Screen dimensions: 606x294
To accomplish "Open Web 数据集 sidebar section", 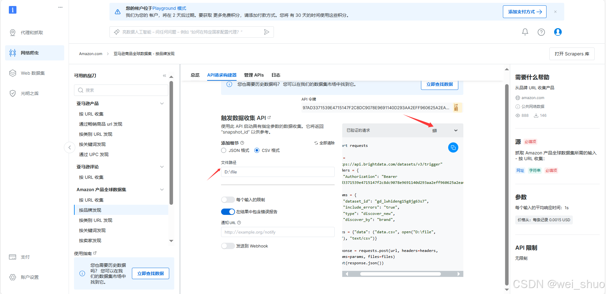I will [35, 73].
